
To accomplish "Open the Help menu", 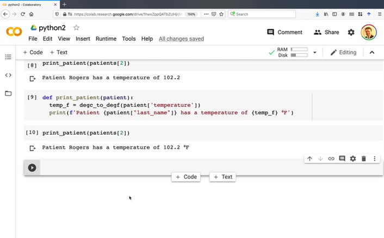I will pos(147,39).
